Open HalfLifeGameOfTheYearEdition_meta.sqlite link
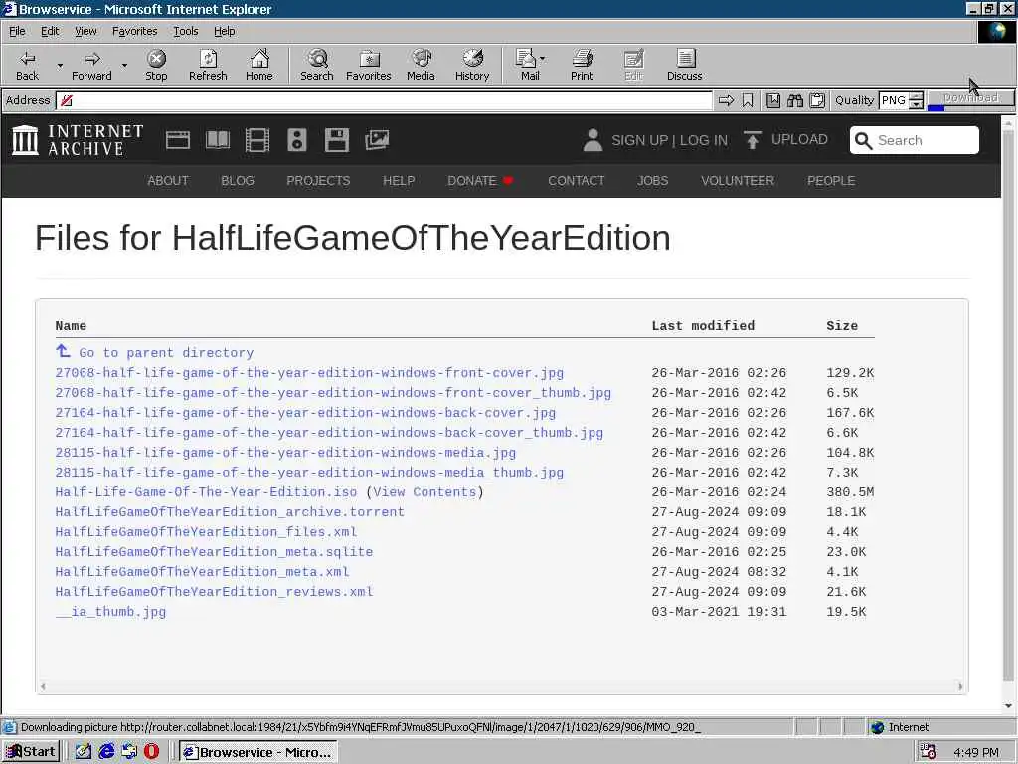Viewport: 1018px width, 764px height. pos(214,551)
